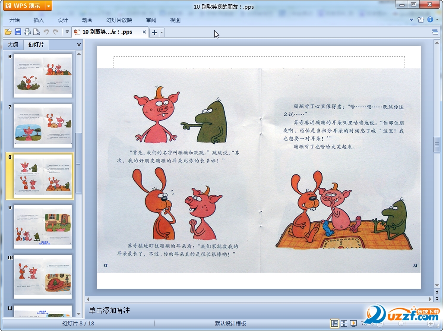Select slide 9 thumbnail

point(43,227)
